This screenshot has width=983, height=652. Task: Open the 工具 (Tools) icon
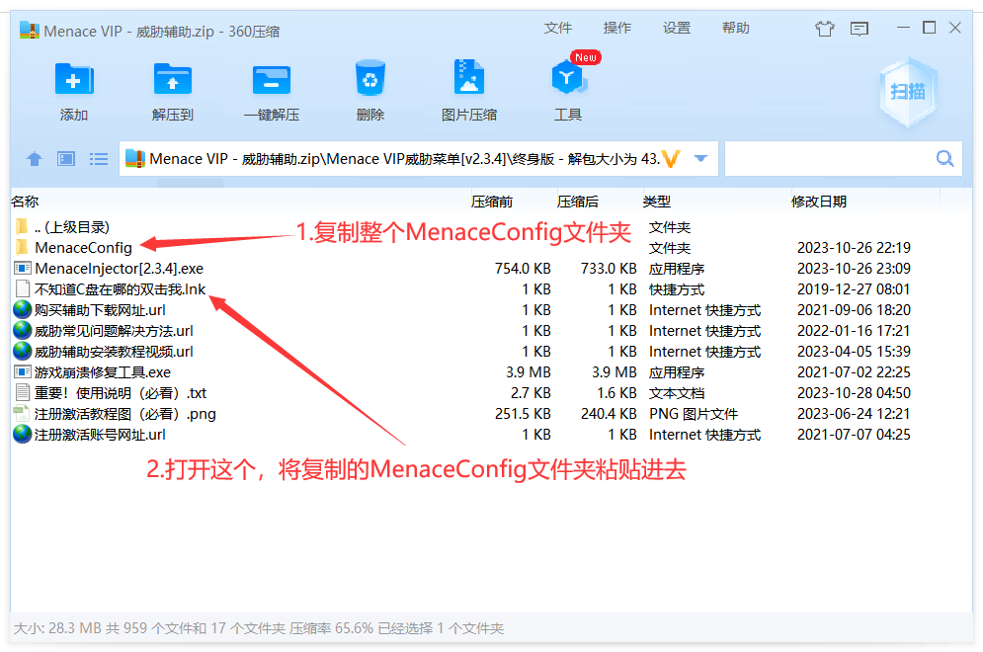568,80
